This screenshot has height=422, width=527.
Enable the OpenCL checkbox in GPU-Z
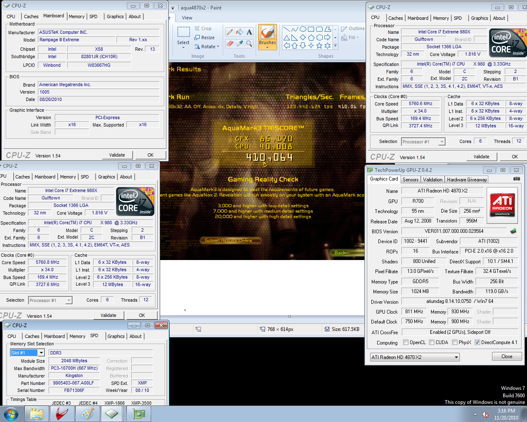point(406,342)
